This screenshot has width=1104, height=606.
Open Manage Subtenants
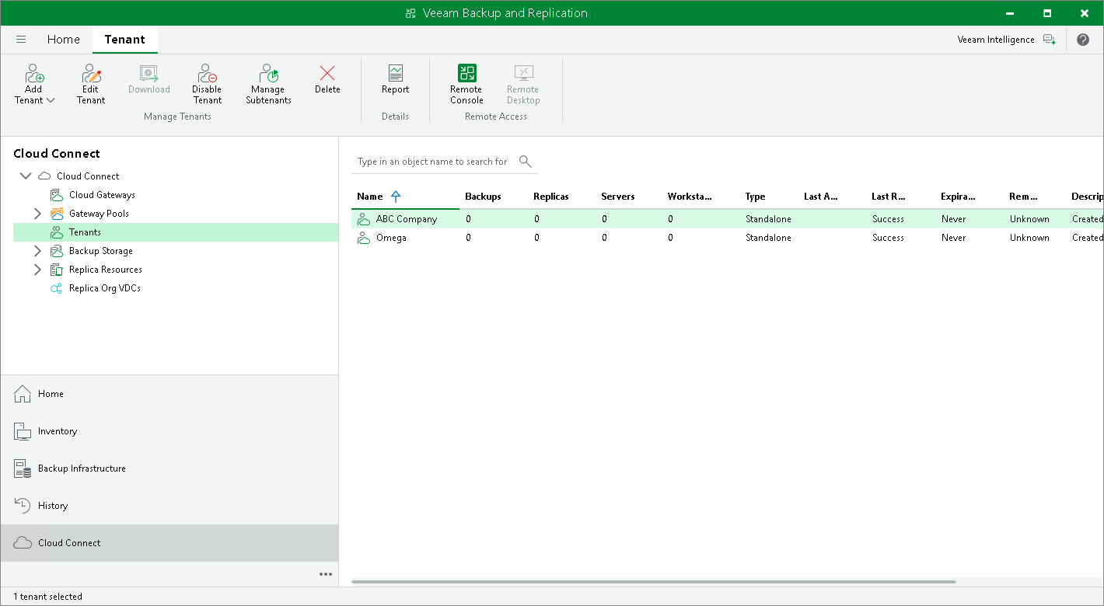tap(268, 85)
